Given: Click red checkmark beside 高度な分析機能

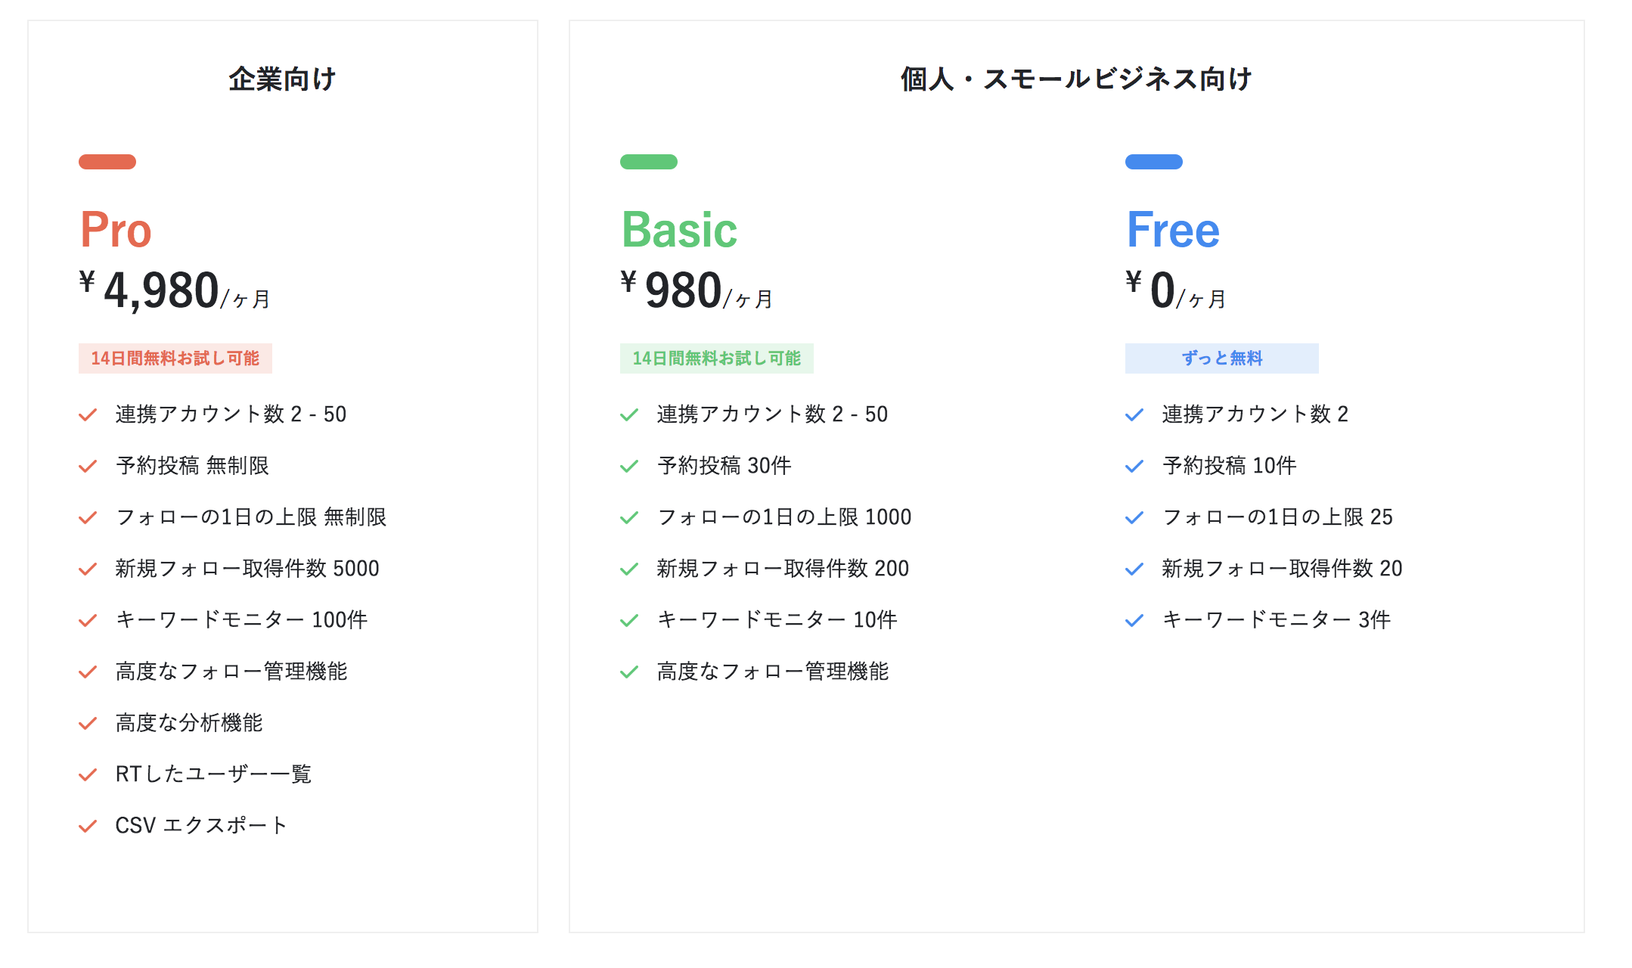Looking at the screenshot, I should (x=88, y=723).
